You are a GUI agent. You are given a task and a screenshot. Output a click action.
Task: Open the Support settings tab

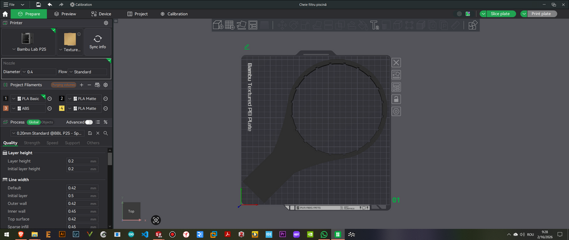click(72, 143)
